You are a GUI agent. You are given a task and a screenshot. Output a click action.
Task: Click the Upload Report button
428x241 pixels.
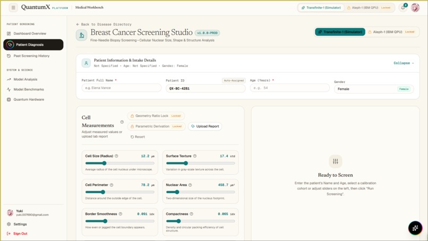(205, 127)
